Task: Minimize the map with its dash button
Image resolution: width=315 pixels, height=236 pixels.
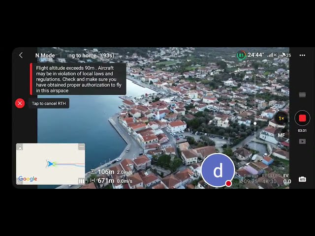Action: click(82, 147)
